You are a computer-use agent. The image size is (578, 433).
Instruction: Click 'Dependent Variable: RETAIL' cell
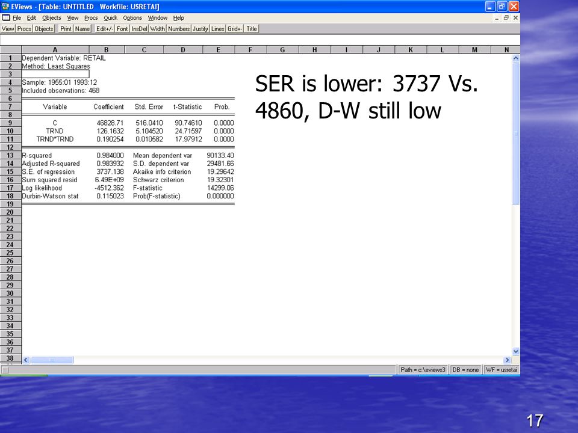click(64, 58)
